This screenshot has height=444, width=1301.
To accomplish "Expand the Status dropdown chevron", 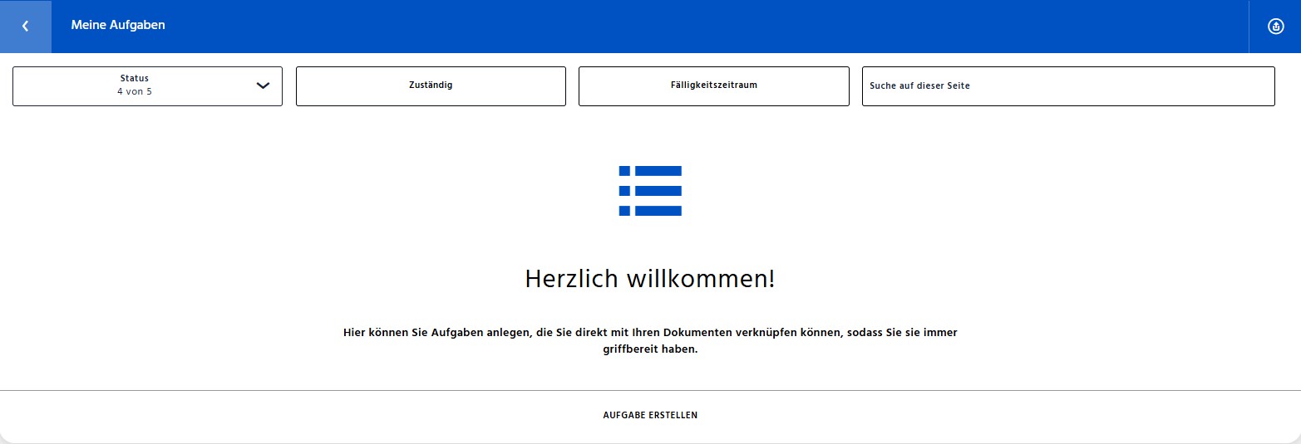I will pos(264,85).
